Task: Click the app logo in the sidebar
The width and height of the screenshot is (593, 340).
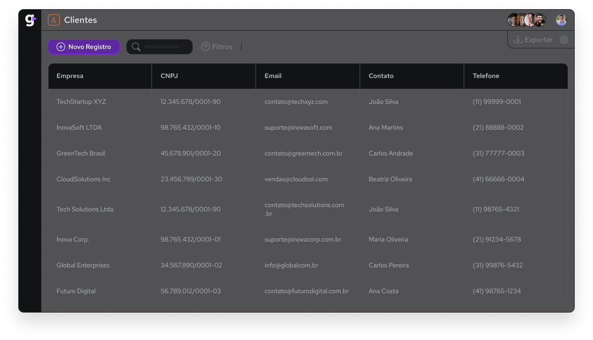Action: tap(30, 20)
